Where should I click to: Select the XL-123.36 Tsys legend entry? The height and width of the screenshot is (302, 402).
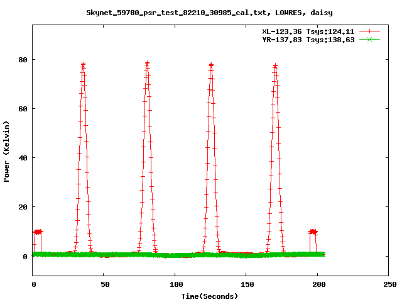(x=308, y=31)
